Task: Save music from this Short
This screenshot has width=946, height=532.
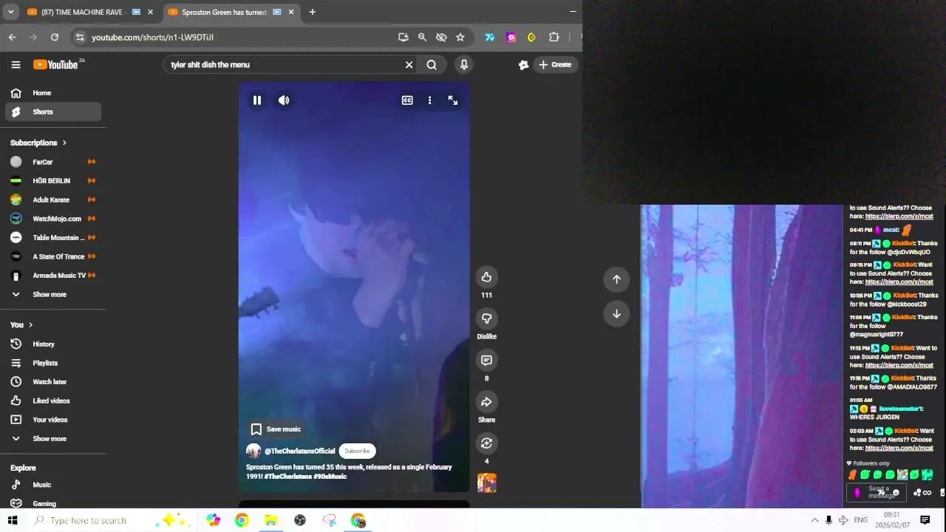Action: pyautogui.click(x=275, y=429)
